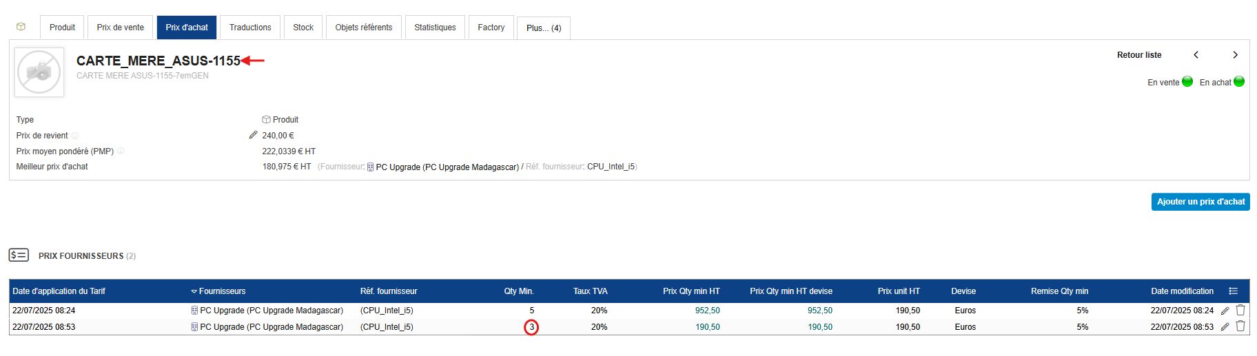The image size is (1257, 356).
Task: Click the building icon in the 08:53 supplier row
Action: coord(194,327)
